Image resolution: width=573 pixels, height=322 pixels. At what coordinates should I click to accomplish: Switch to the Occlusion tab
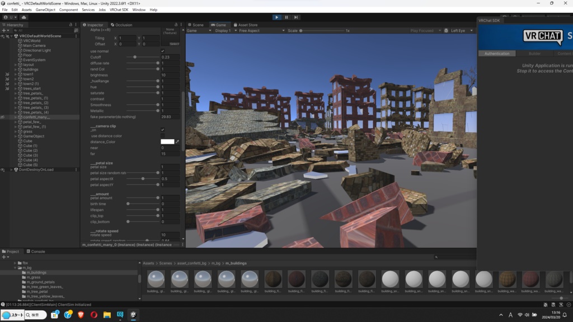(x=121, y=25)
